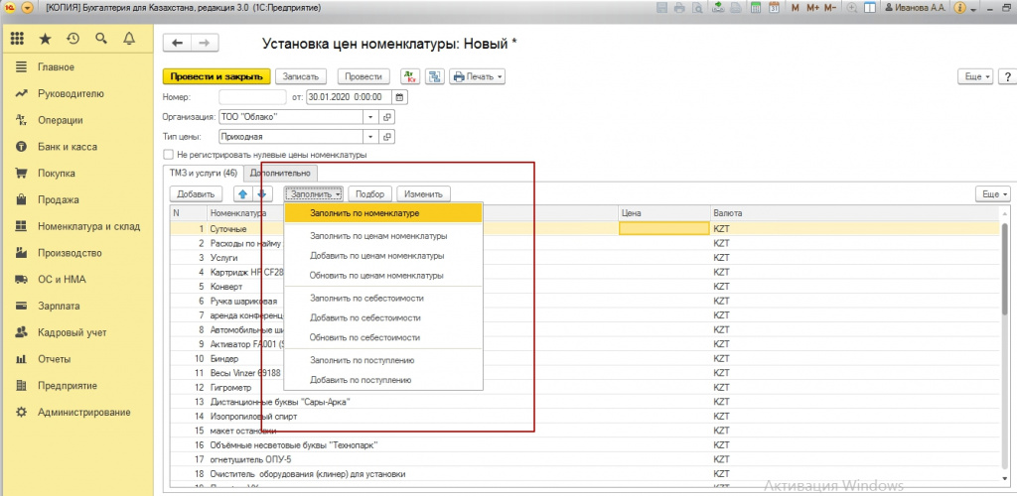
Task: Click the M- memory subtract button
Action: (832, 8)
